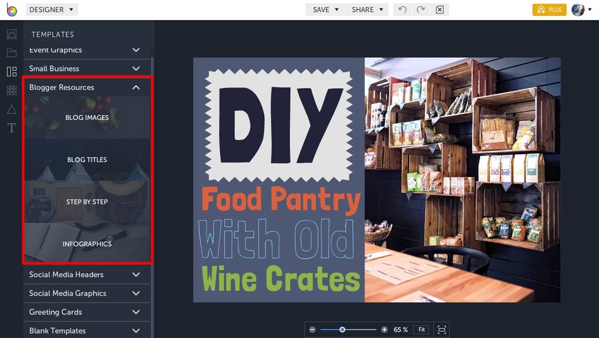This screenshot has height=338, width=599.
Task: Select the DIY headline text on canvas
Action: coord(281,126)
